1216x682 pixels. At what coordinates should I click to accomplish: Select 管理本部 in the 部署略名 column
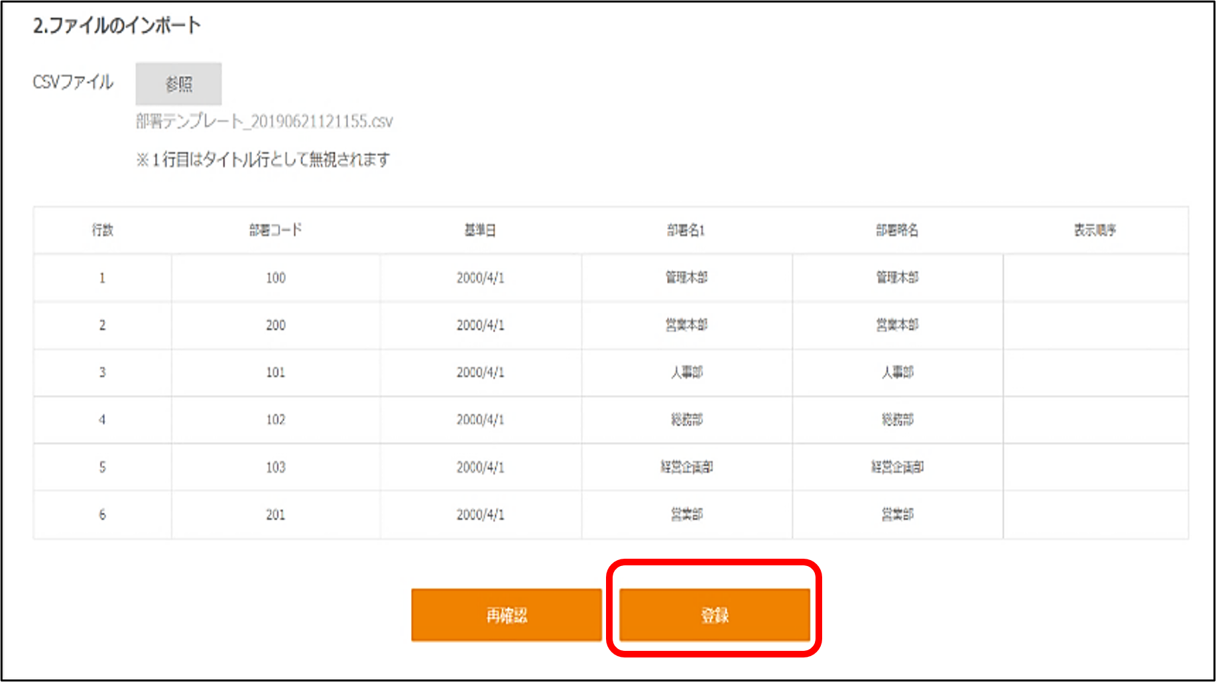coord(897,278)
